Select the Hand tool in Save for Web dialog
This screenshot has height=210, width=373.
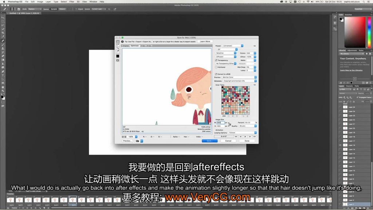118,42
